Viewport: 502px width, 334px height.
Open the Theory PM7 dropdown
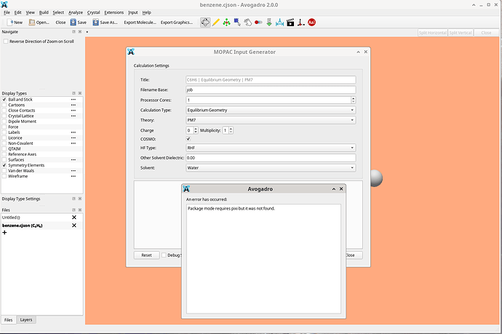click(271, 120)
